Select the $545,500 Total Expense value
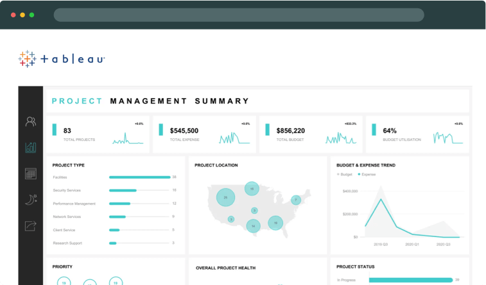Screen dimensions: 486x285 click(184, 131)
